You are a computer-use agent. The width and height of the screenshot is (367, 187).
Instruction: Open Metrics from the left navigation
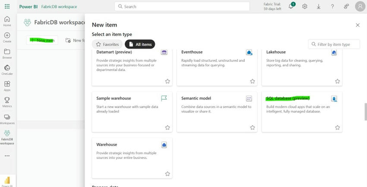7,102
